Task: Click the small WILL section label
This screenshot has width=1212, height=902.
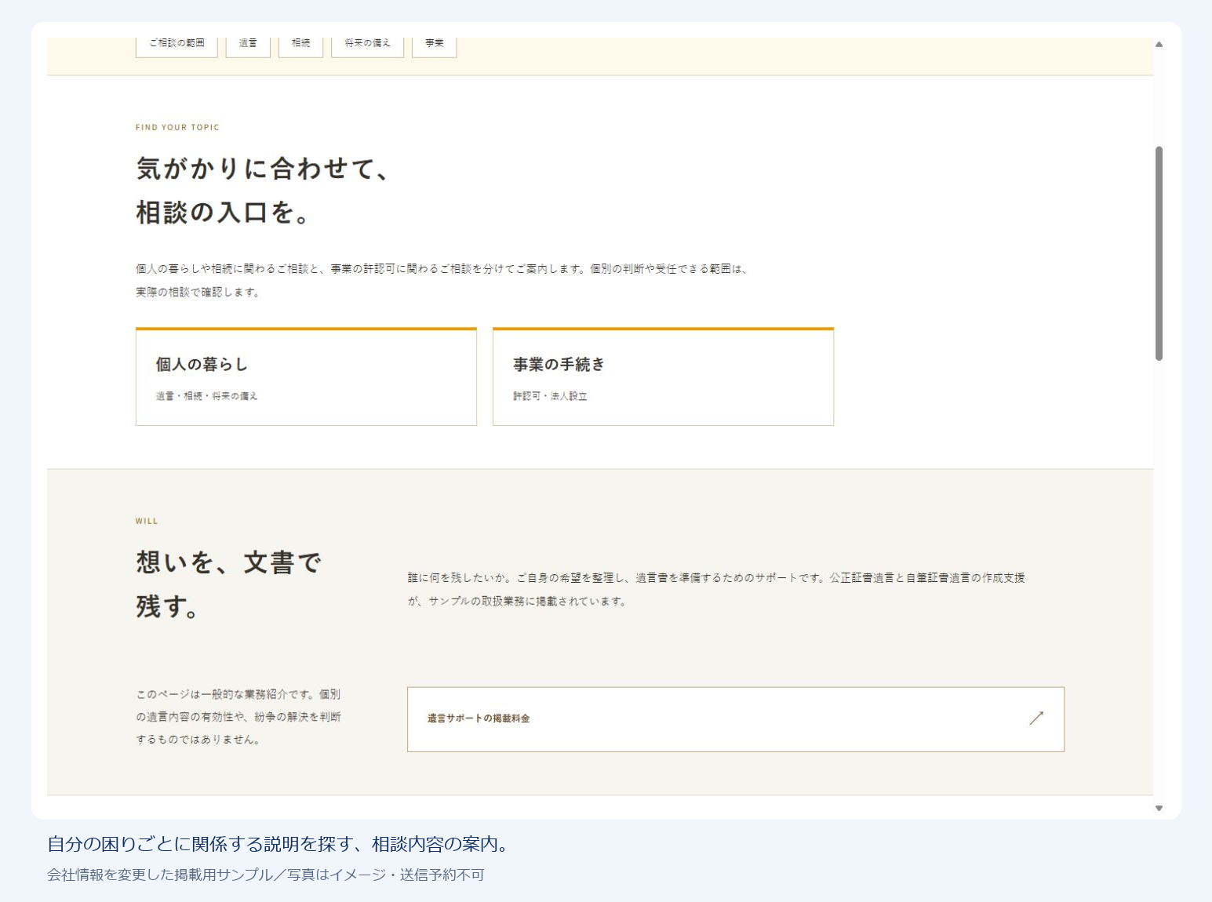Action: point(147,521)
